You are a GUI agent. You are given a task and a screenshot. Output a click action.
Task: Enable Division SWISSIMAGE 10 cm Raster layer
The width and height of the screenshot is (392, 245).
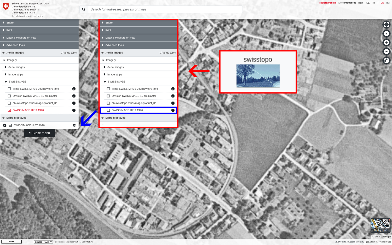9,96
